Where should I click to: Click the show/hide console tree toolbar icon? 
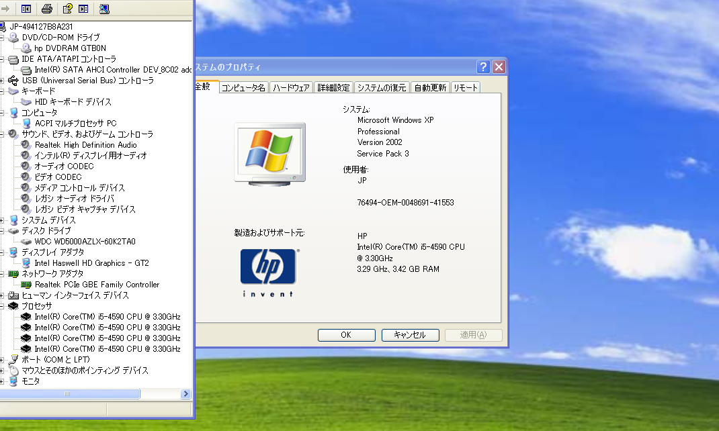click(x=26, y=9)
